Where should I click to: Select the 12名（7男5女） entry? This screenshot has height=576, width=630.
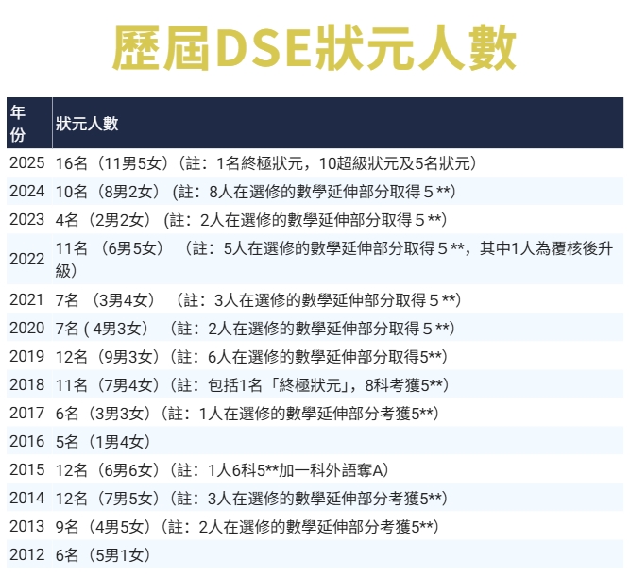pos(338,498)
